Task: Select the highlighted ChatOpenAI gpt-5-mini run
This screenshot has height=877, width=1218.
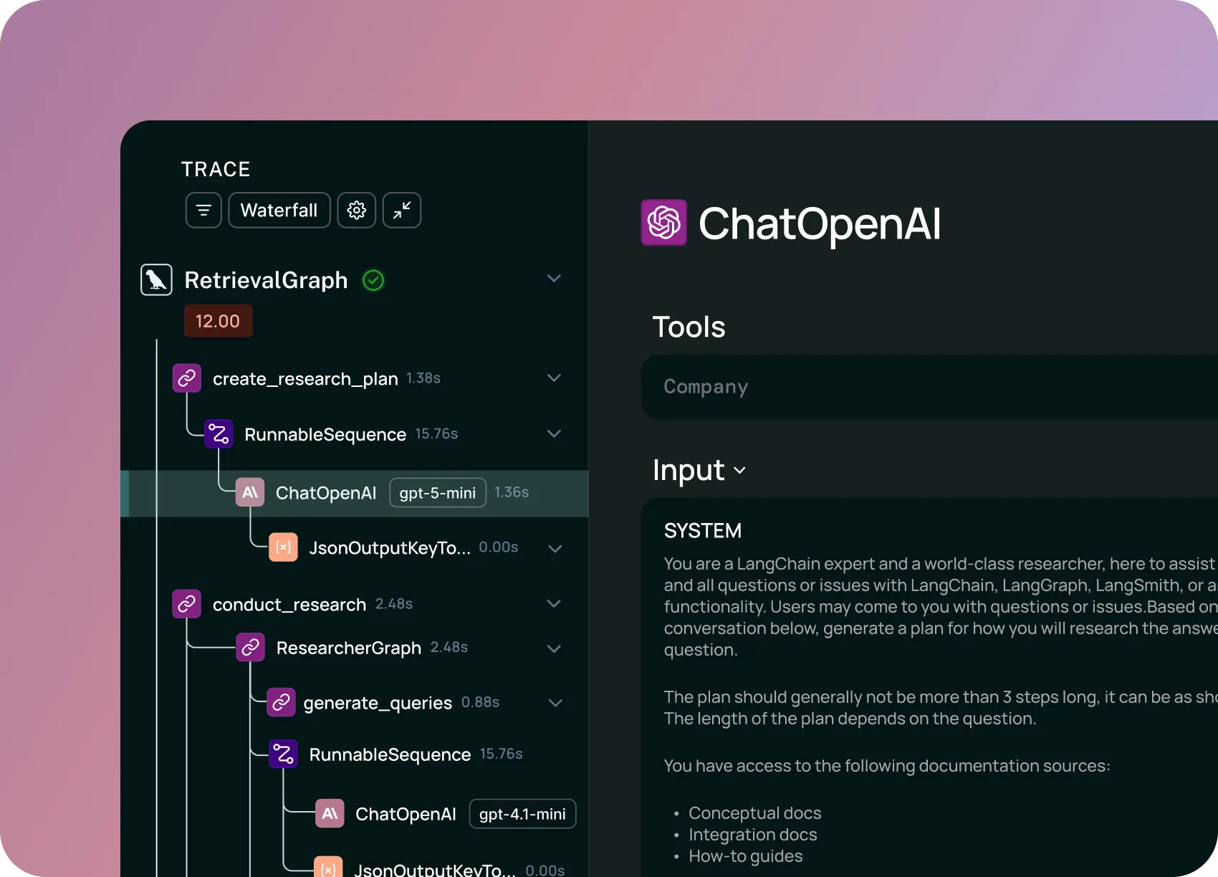Action: (326, 493)
